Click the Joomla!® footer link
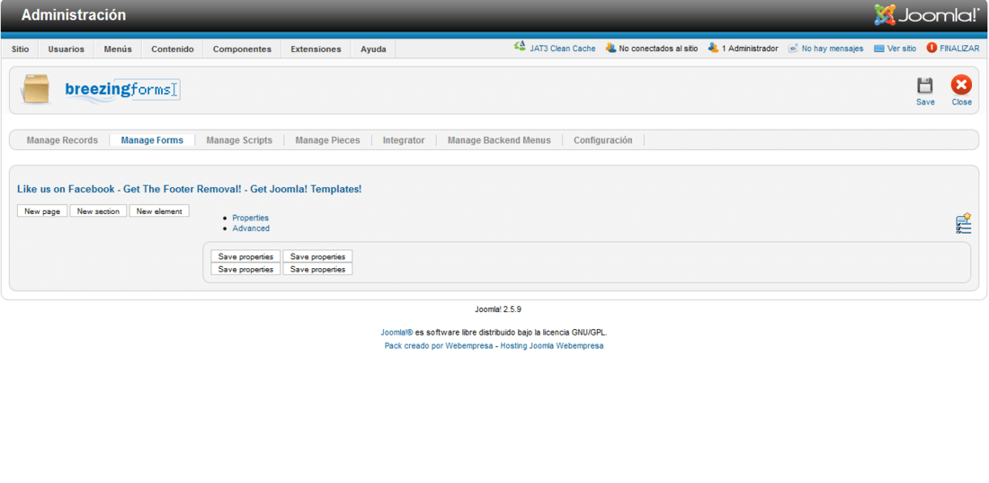 (x=396, y=332)
